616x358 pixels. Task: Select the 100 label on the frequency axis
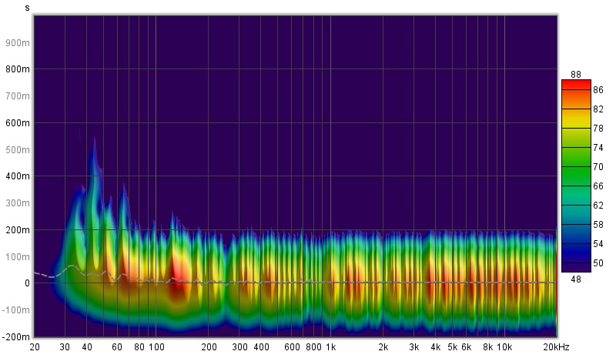point(156,347)
